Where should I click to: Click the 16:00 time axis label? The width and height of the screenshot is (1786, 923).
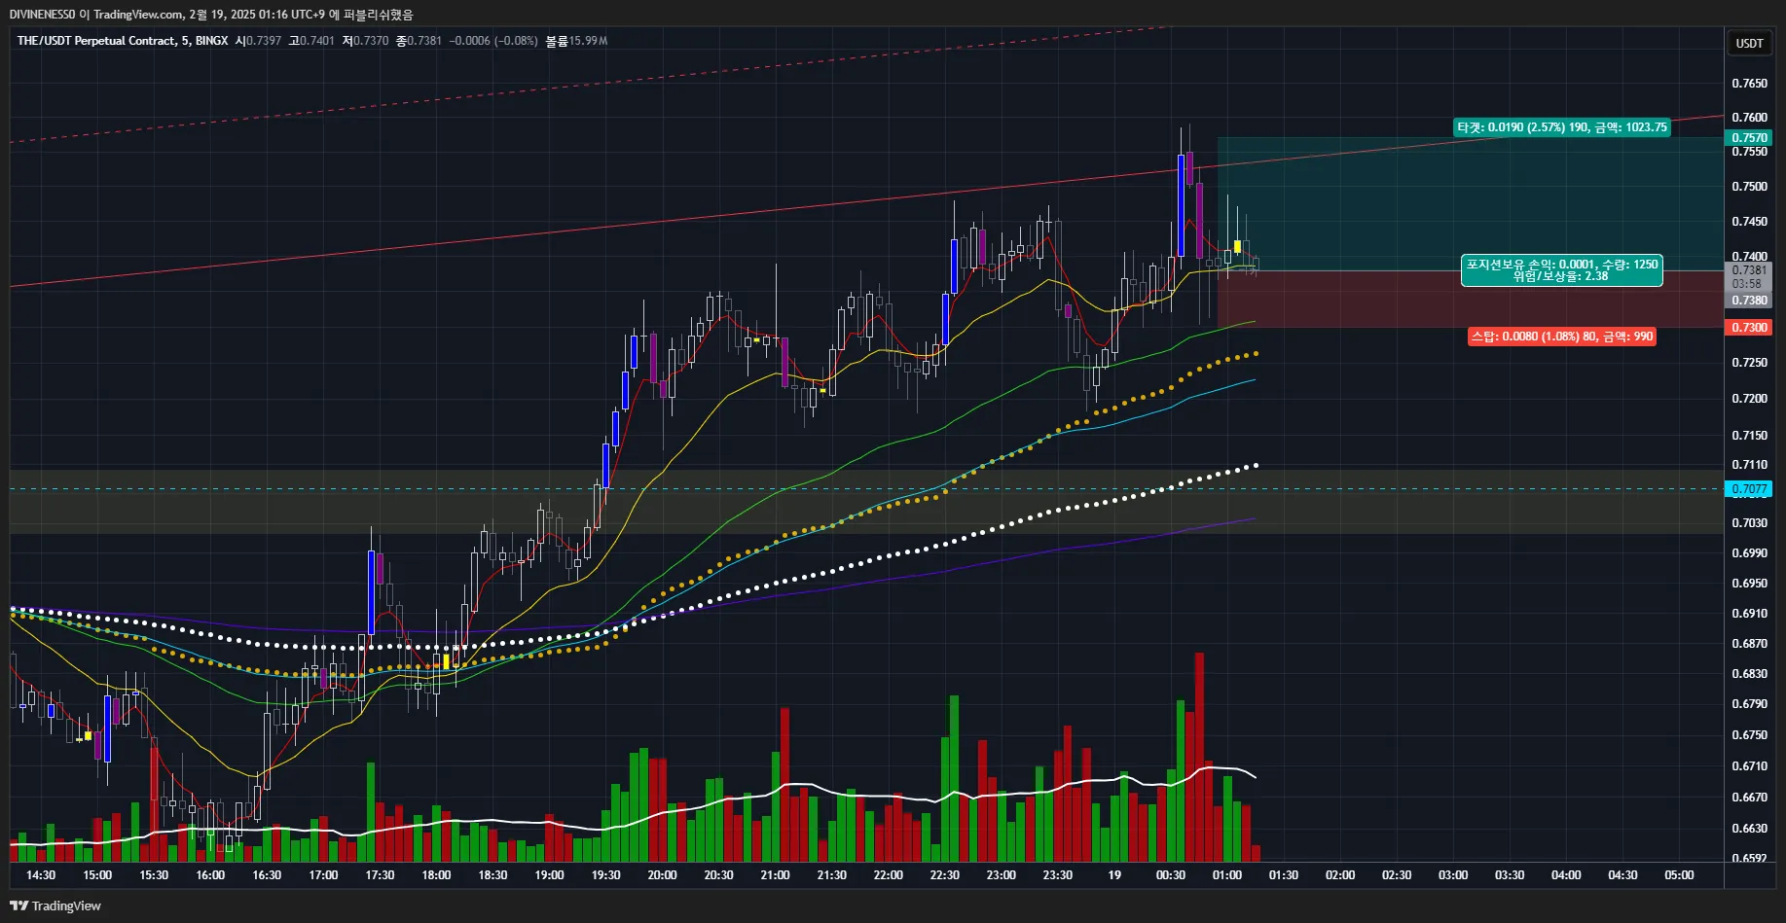point(210,875)
